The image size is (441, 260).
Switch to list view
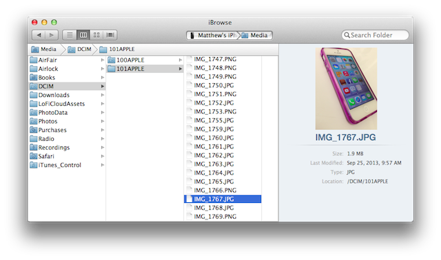pyautogui.click(x=70, y=35)
